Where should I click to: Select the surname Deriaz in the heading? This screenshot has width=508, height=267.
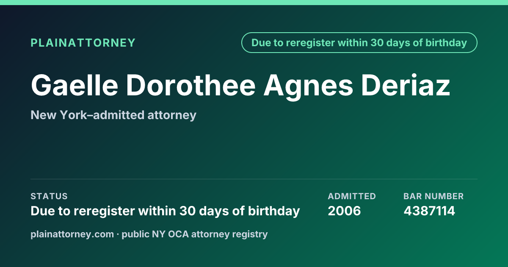[406, 85]
